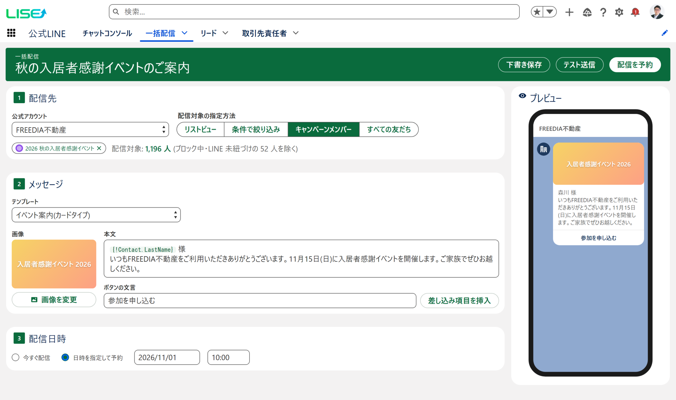Click the 差し込み項目を挿入 button
Viewport: 676px width, 400px height.
tap(459, 301)
